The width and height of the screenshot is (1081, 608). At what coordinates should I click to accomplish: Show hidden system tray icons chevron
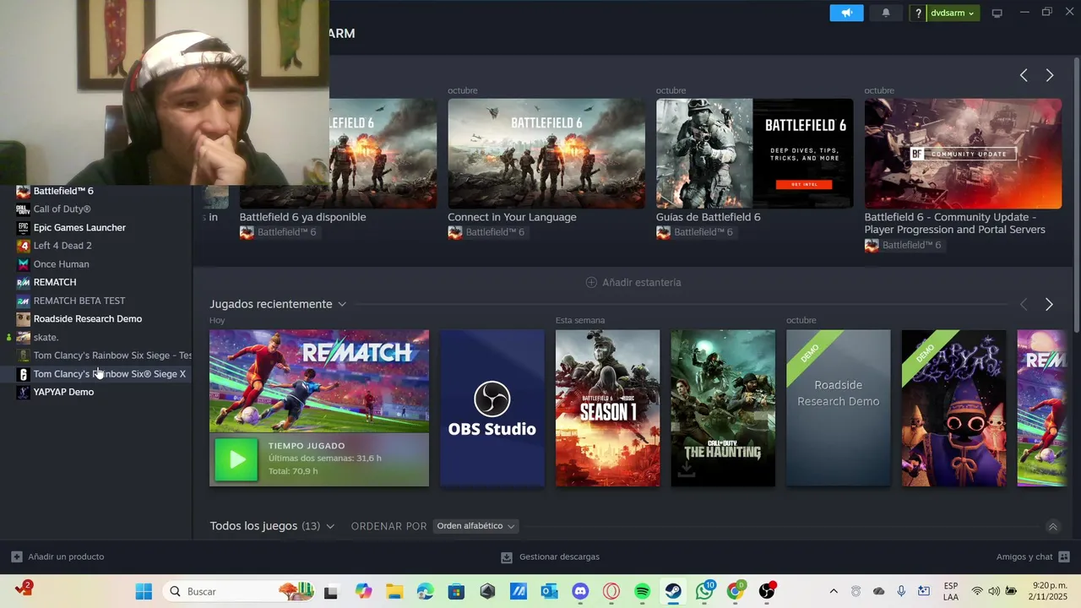pyautogui.click(x=834, y=591)
